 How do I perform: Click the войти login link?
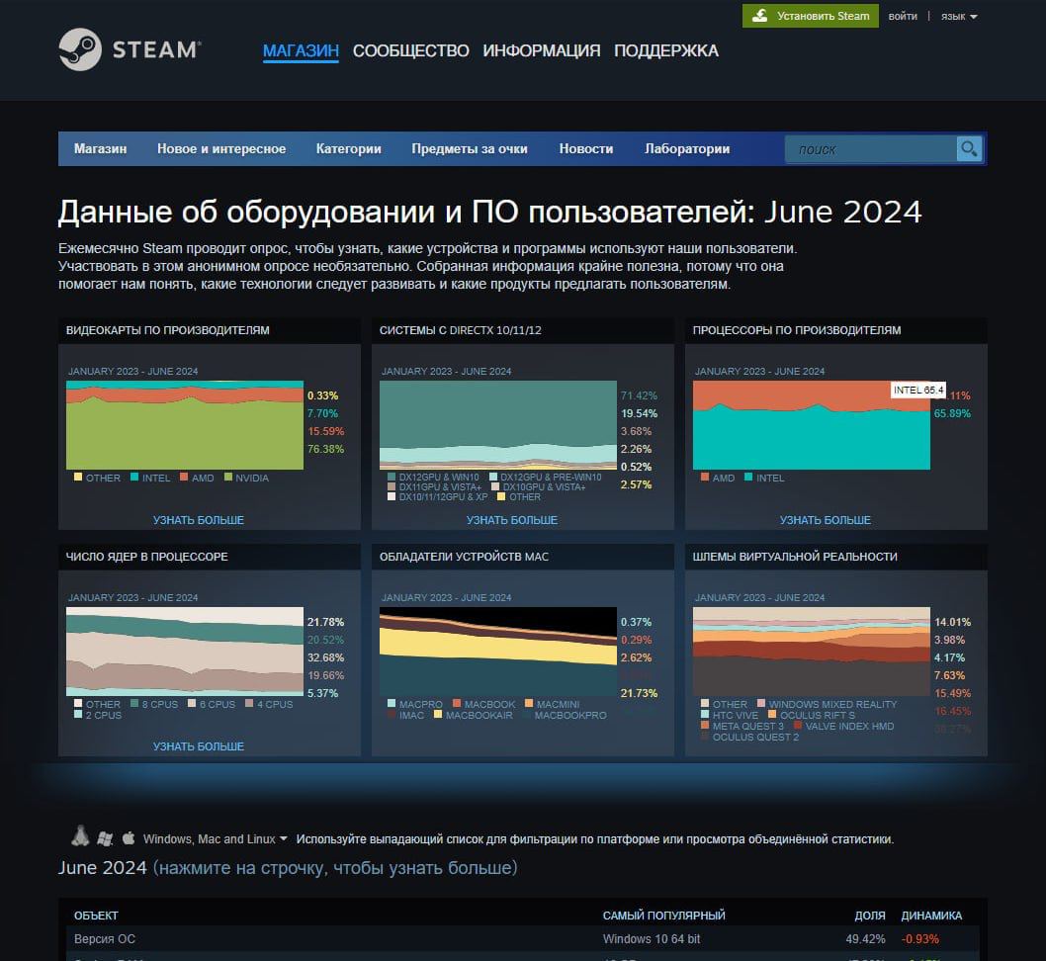point(903,17)
